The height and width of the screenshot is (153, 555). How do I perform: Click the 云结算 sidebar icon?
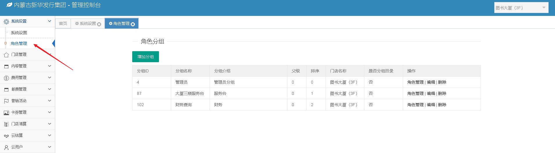[6, 136]
